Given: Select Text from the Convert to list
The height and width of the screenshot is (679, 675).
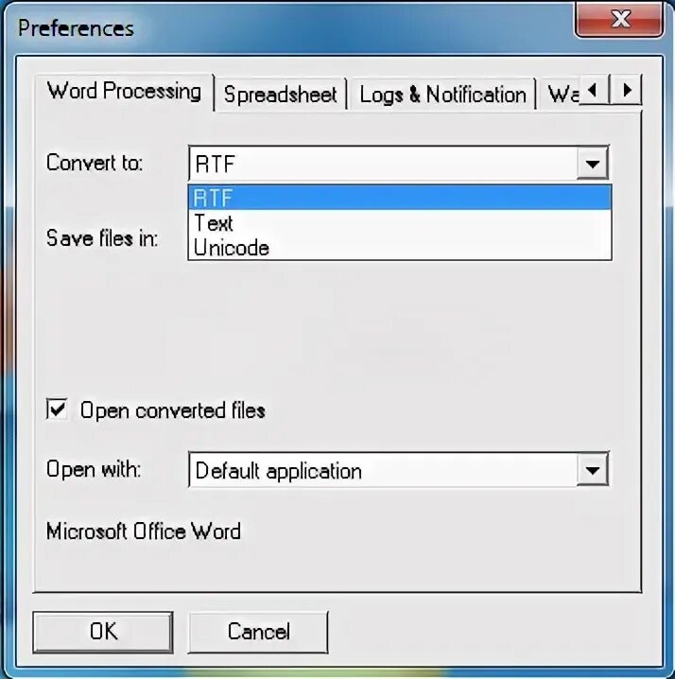Looking at the screenshot, I should click(400, 222).
